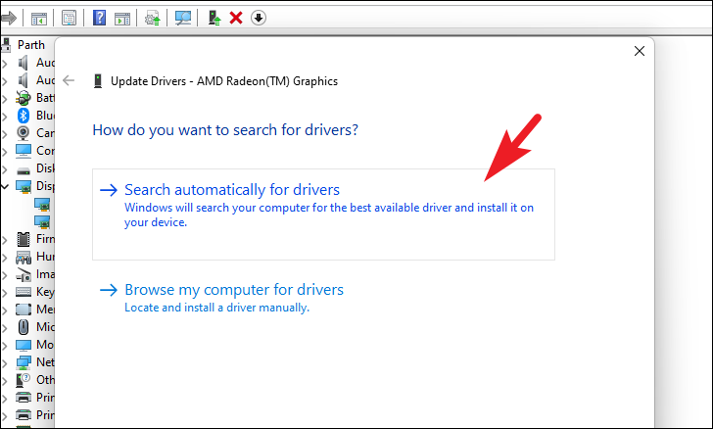The image size is (713, 429).
Task: Click the Bluetooth icon in device tree
Action: click(24, 116)
